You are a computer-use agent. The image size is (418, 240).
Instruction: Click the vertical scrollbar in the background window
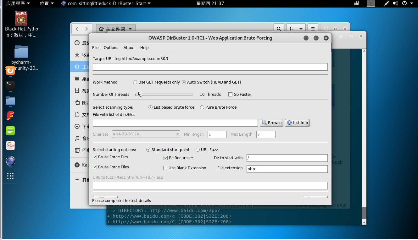(x=364, y=213)
